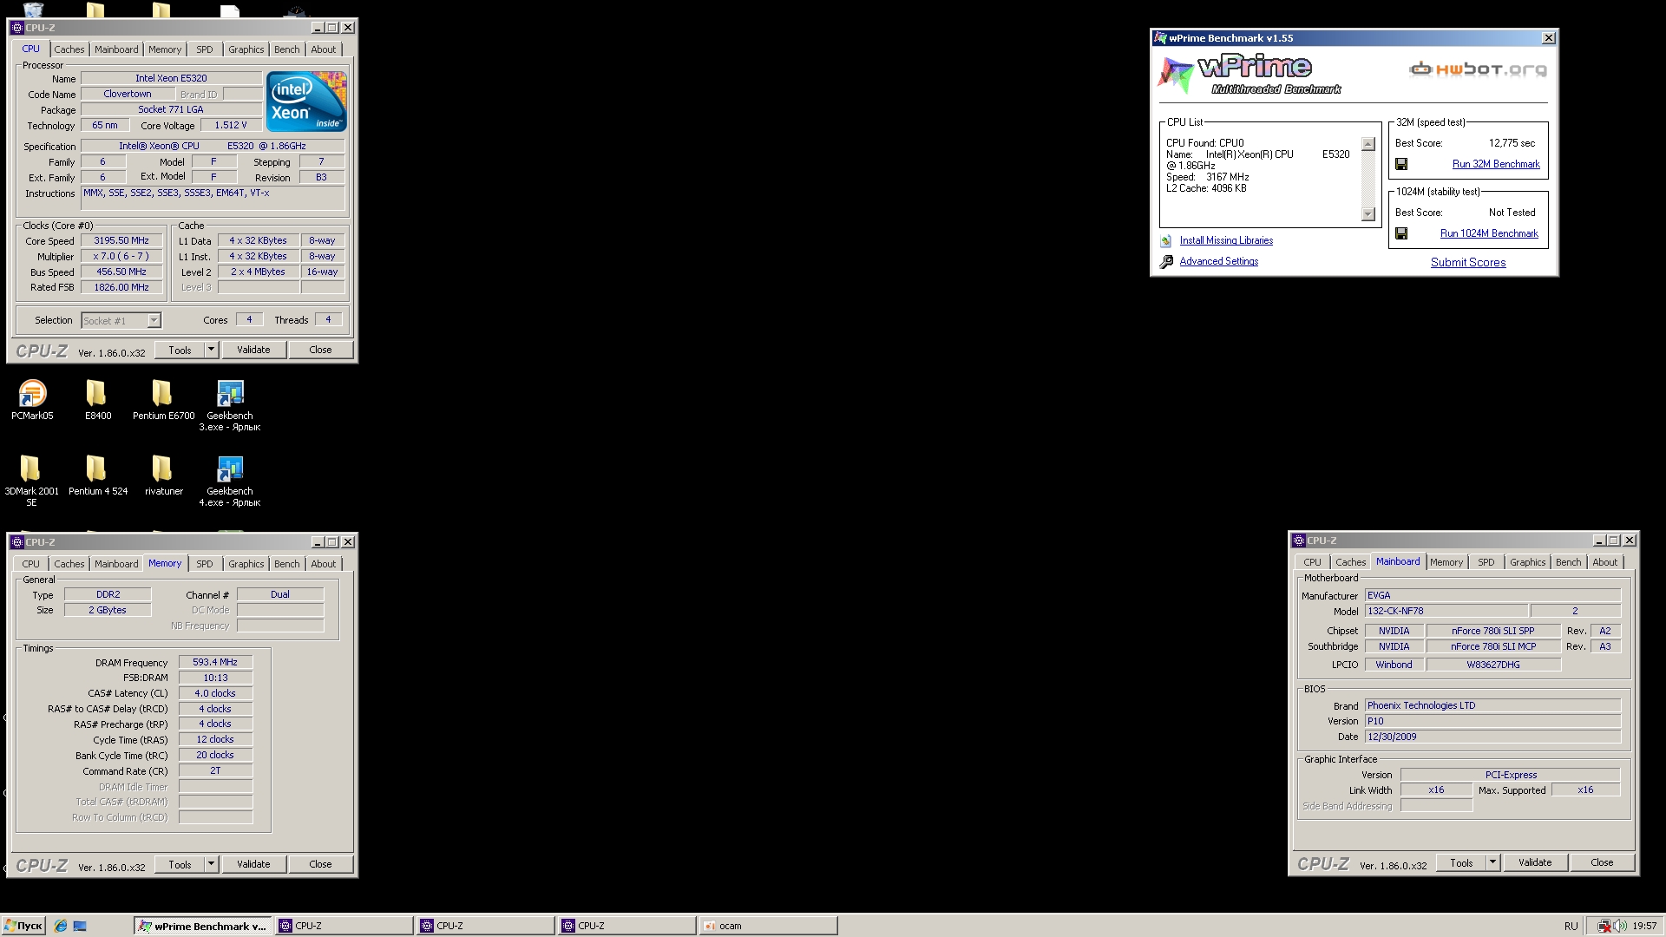Expand Tools dropdown arrow in top CPU-Z
The image size is (1666, 937).
pyautogui.click(x=211, y=350)
